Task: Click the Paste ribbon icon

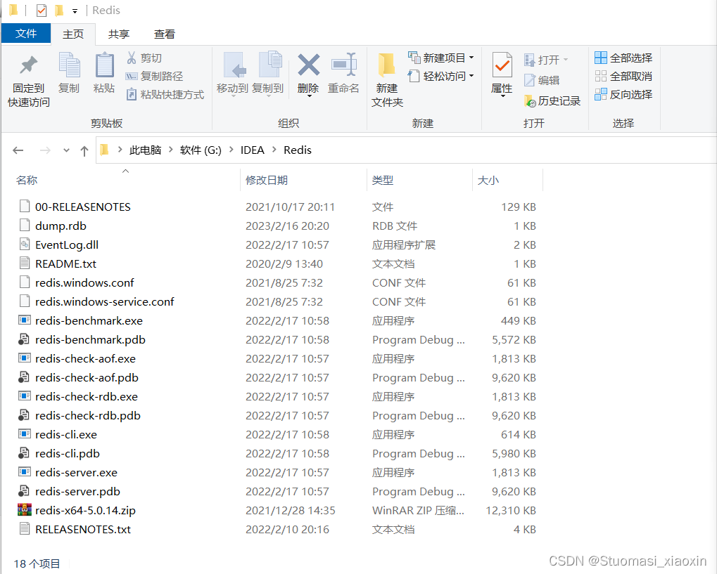Action: tap(104, 65)
